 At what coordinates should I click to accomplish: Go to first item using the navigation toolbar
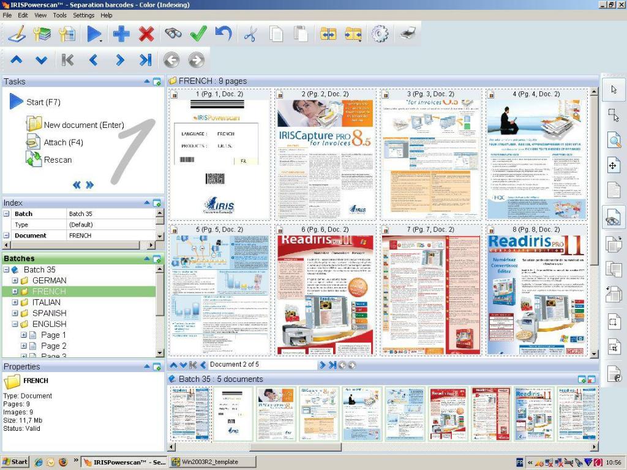point(67,60)
